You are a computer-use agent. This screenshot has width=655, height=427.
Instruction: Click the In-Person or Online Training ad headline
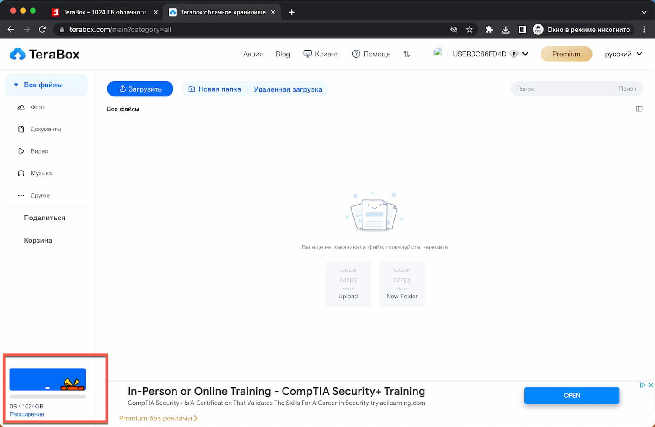point(276,391)
